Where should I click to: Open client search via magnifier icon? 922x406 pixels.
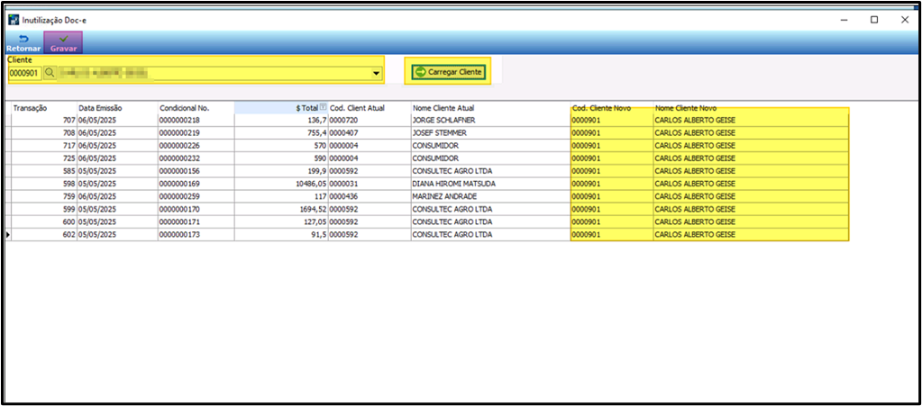(50, 74)
